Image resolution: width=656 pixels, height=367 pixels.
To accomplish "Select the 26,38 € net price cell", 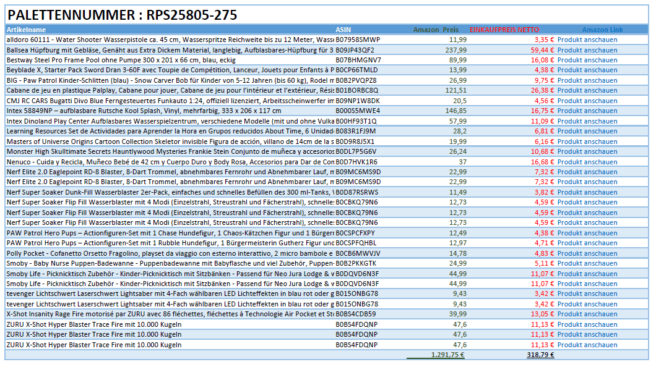I will tap(542, 90).
